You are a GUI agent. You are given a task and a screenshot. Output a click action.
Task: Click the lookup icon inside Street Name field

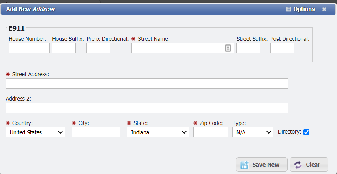click(x=228, y=48)
